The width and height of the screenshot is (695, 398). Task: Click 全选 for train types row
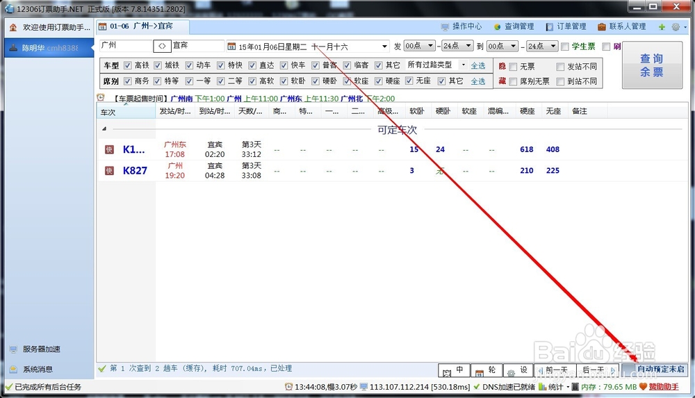point(478,65)
